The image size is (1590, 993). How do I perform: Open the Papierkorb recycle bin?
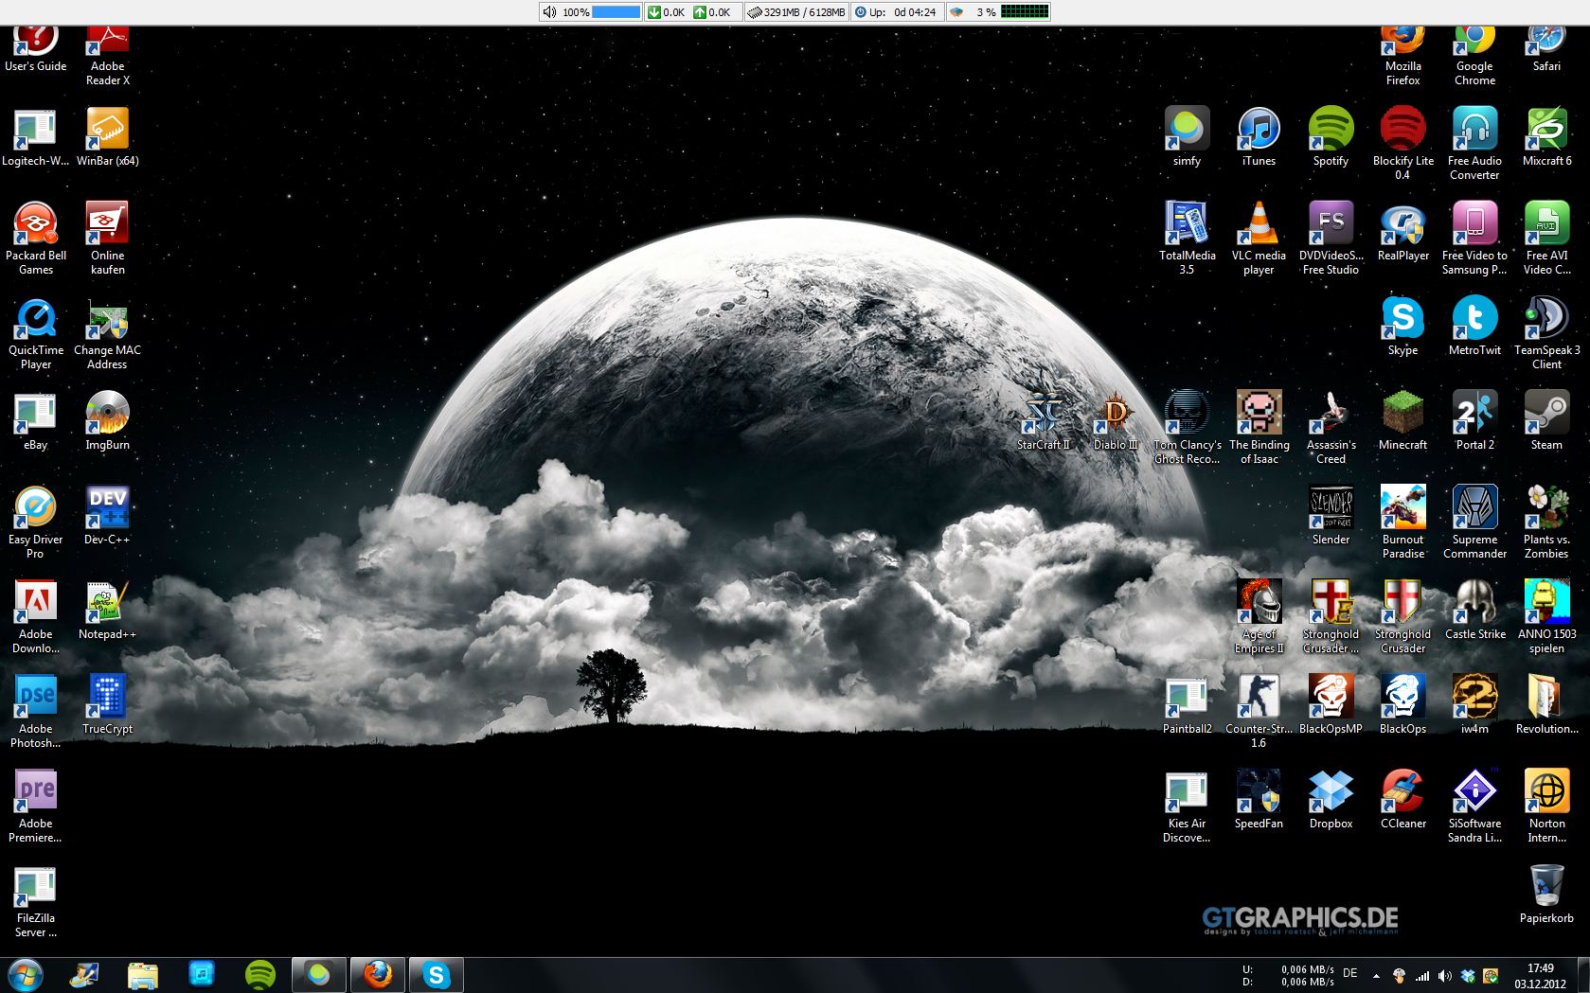1546,887
